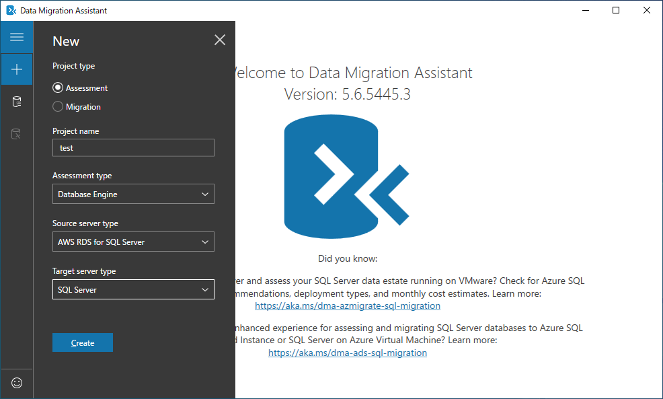Open the Target server type dropdown
Image resolution: width=663 pixels, height=399 pixels.
[133, 289]
